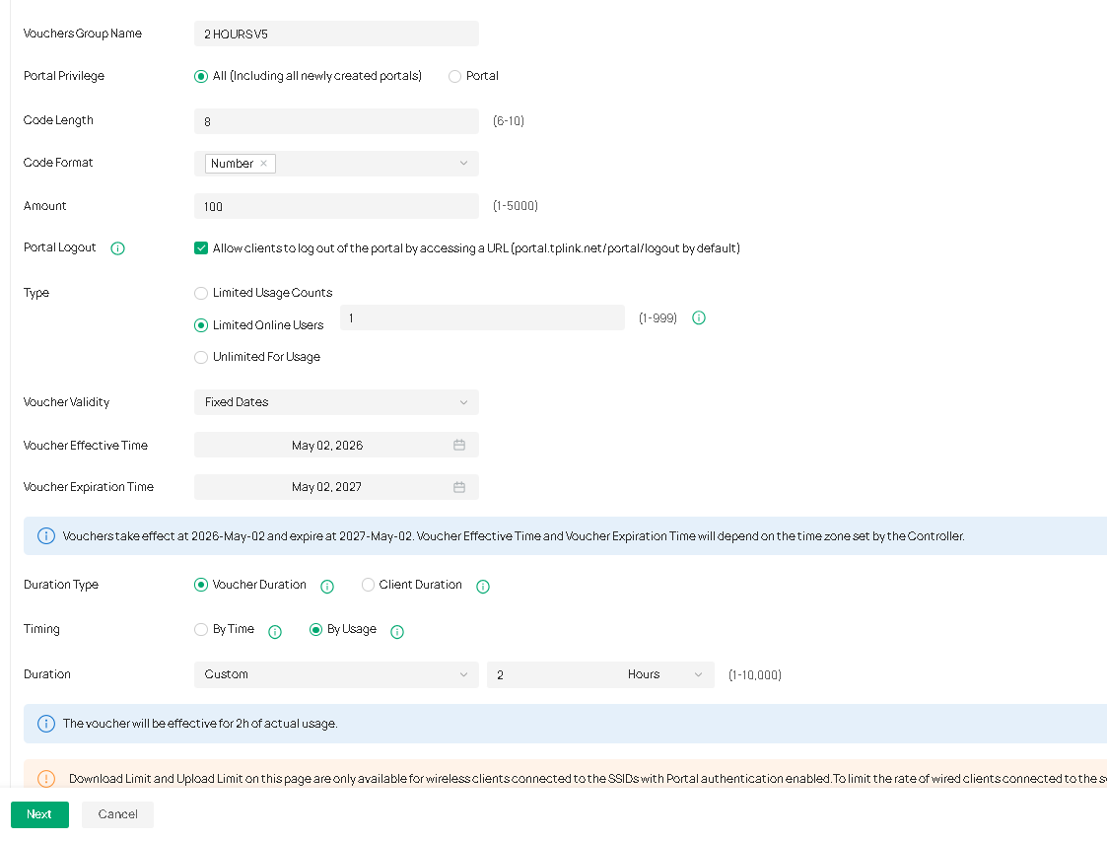Click the Voucher Duration info icon
The width and height of the screenshot is (1107, 841).
click(x=327, y=586)
